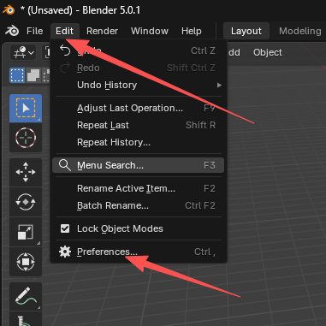Select the 3D Cursor tool

26,138
